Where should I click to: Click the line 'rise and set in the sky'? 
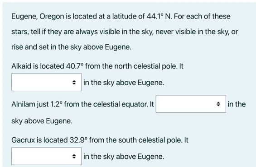(71, 47)
